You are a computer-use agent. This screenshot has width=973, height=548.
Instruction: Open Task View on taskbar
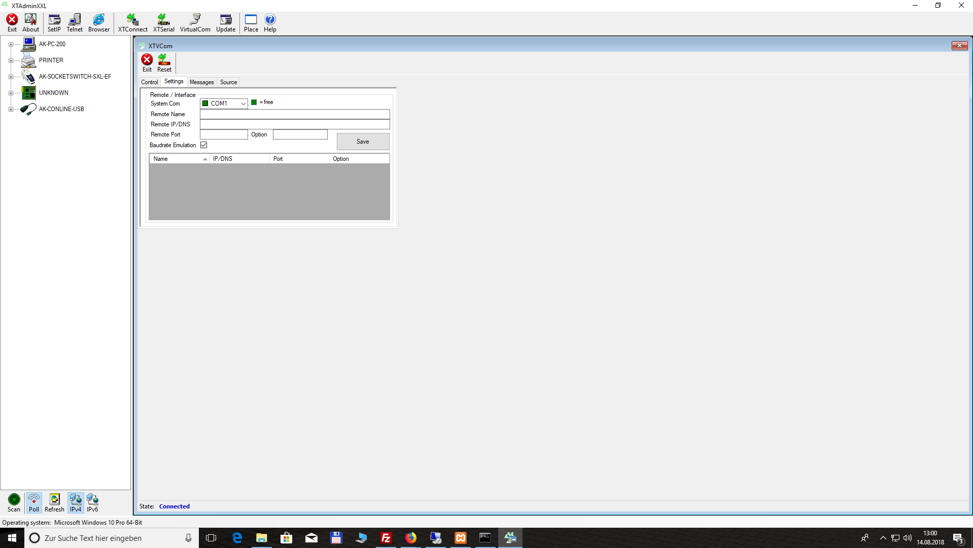click(211, 538)
